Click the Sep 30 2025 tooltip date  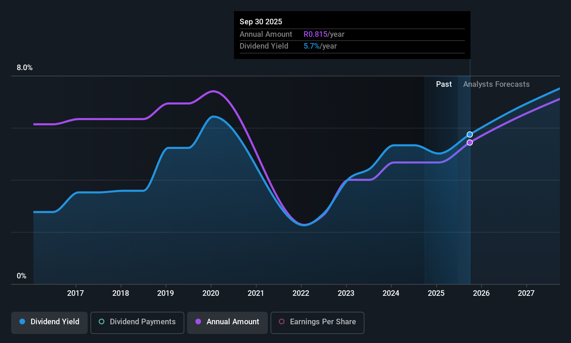[261, 22]
